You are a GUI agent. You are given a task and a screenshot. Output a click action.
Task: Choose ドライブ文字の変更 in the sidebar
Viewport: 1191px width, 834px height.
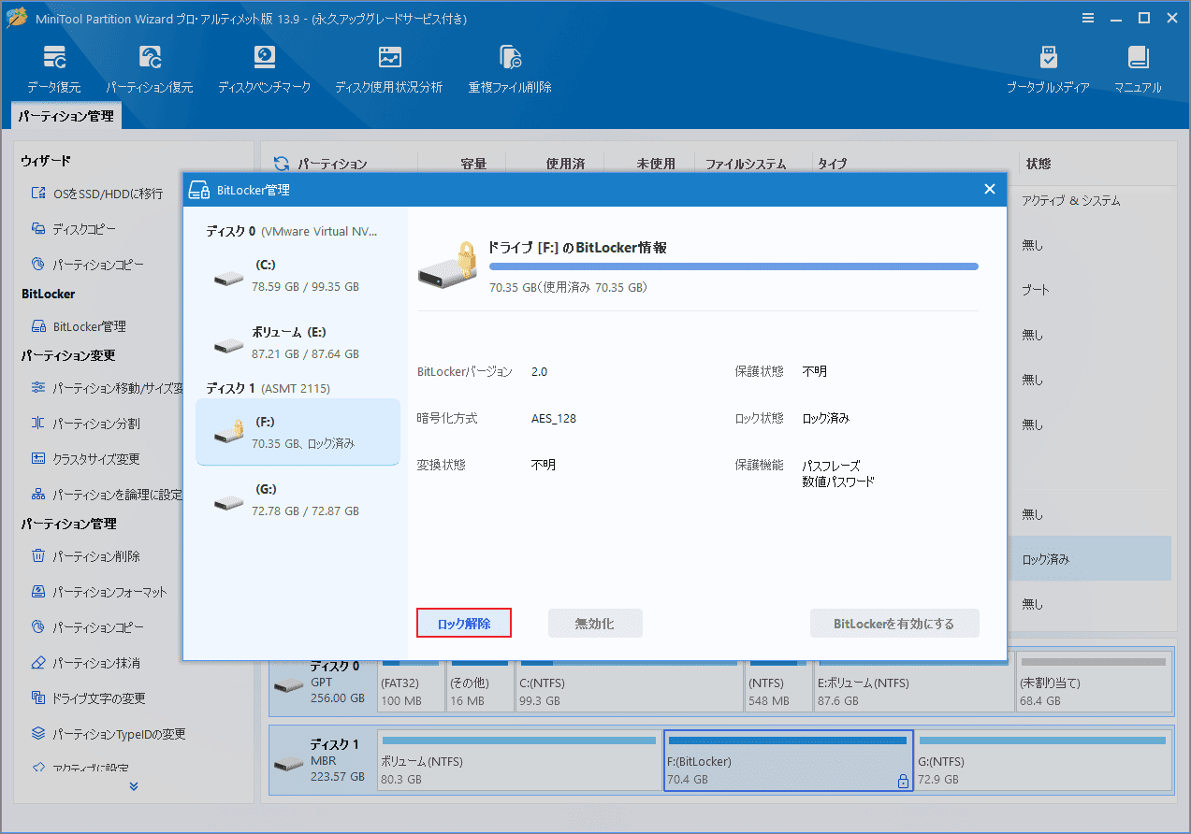[x=88, y=698]
